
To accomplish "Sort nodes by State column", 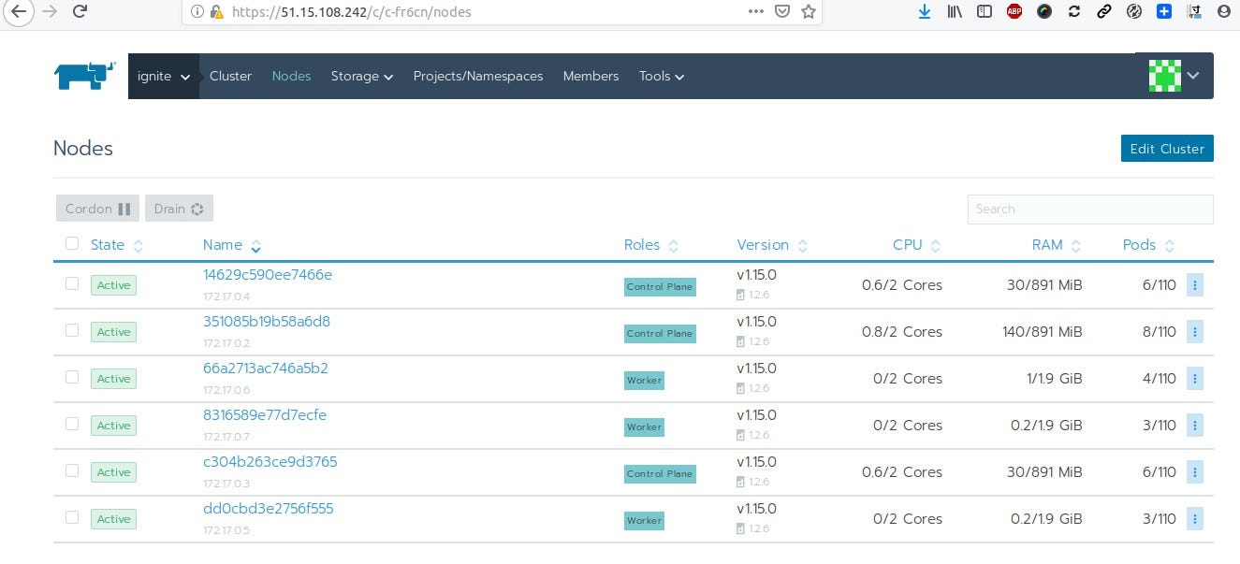I will coord(117,245).
